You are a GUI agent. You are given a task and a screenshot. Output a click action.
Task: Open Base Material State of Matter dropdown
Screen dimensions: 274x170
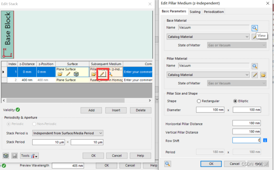pos(237,45)
